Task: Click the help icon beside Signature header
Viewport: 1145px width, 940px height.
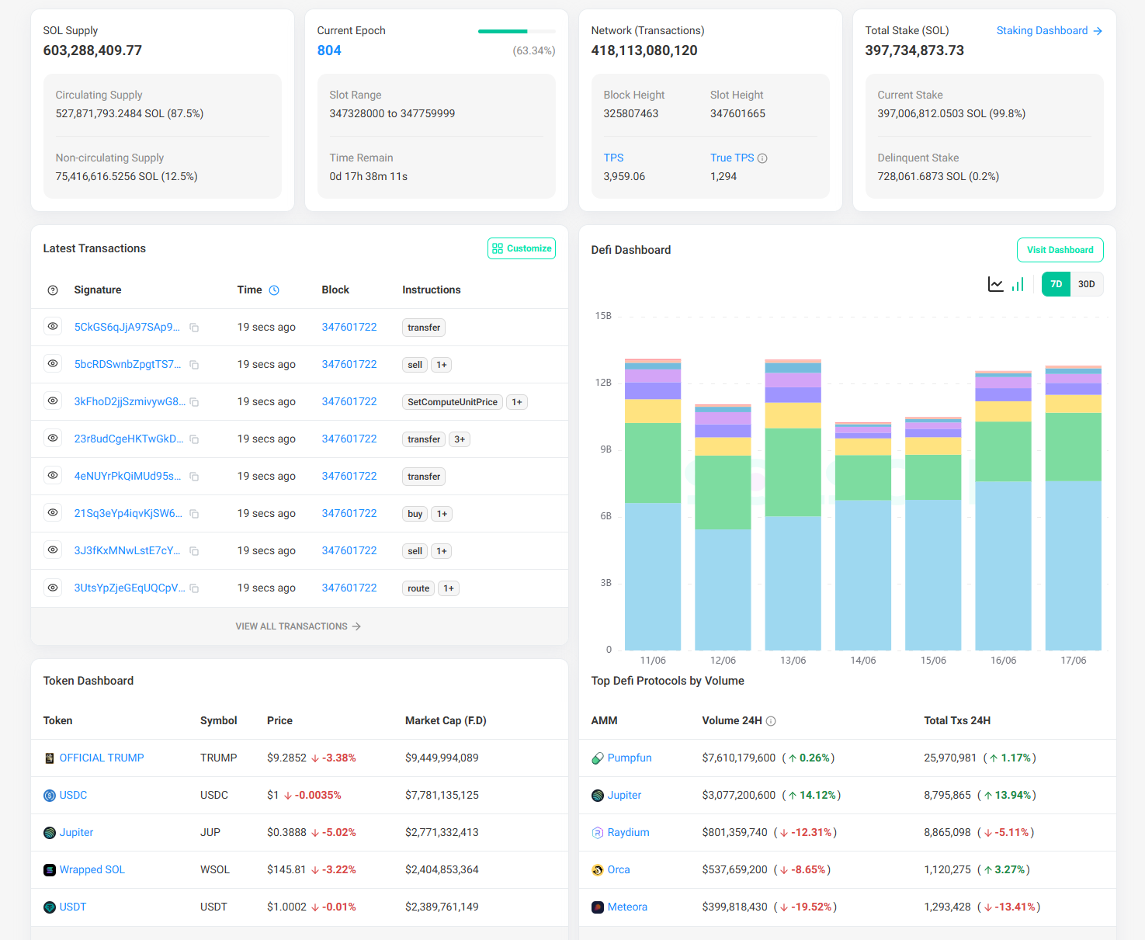Action: 53,290
